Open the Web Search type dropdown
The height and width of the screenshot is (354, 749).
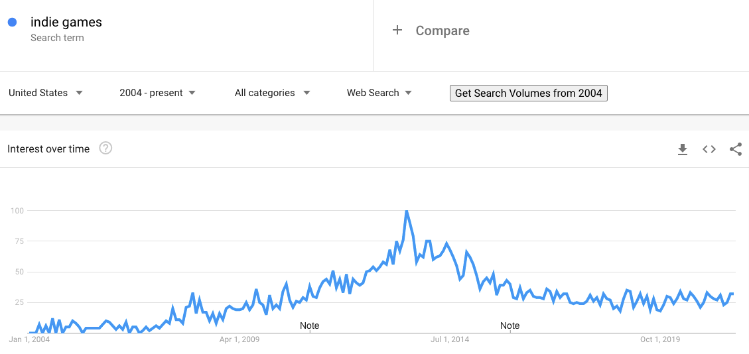point(379,93)
